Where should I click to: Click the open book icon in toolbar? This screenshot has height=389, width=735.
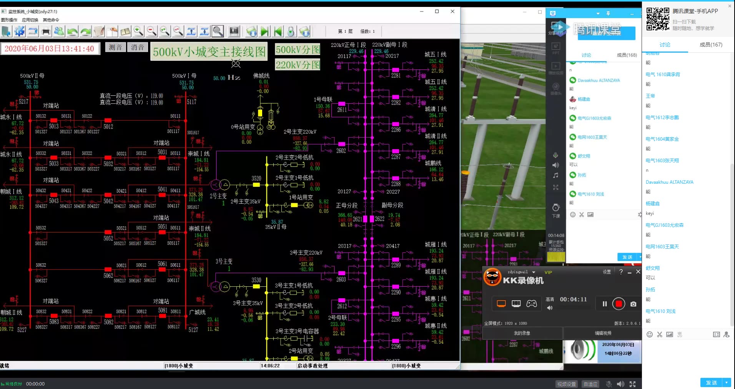(125, 32)
